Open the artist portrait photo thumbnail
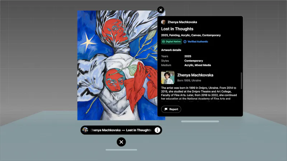This screenshot has height=161, width=287. click(168, 78)
